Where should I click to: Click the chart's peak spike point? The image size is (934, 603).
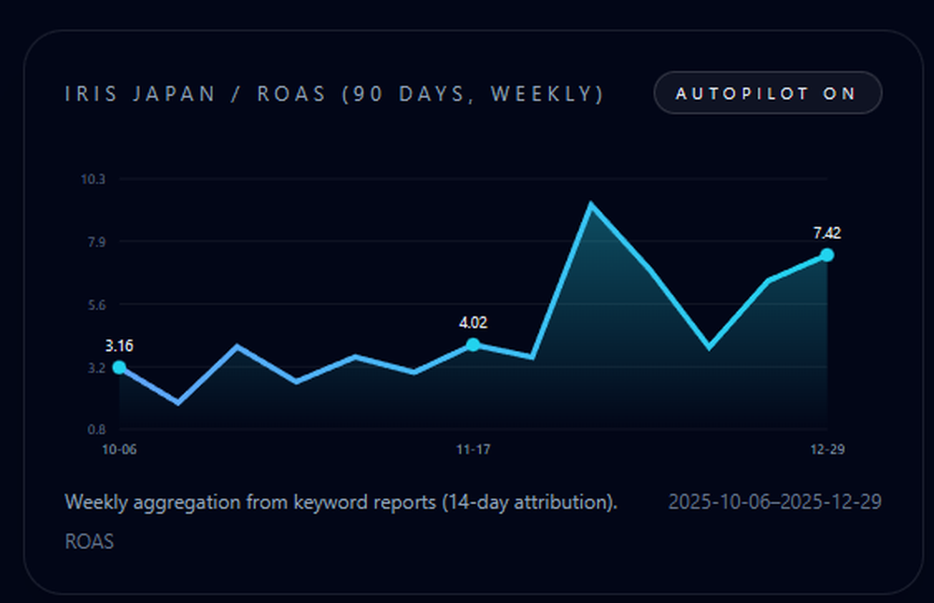point(589,202)
